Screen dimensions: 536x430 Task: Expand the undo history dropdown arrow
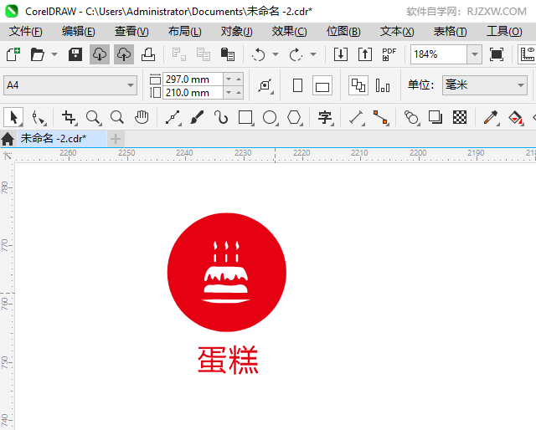pos(276,54)
